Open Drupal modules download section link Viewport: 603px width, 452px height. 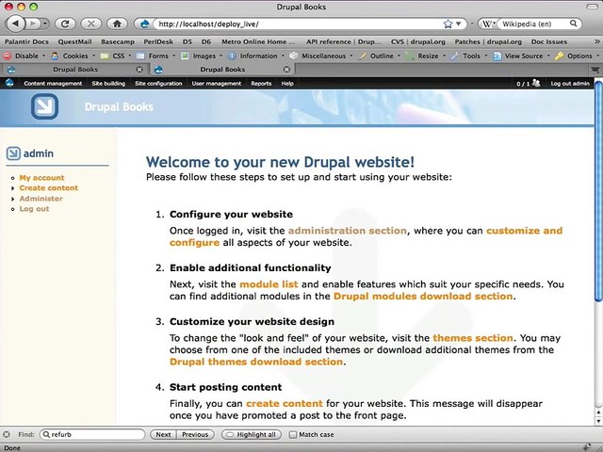pyautogui.click(x=423, y=297)
